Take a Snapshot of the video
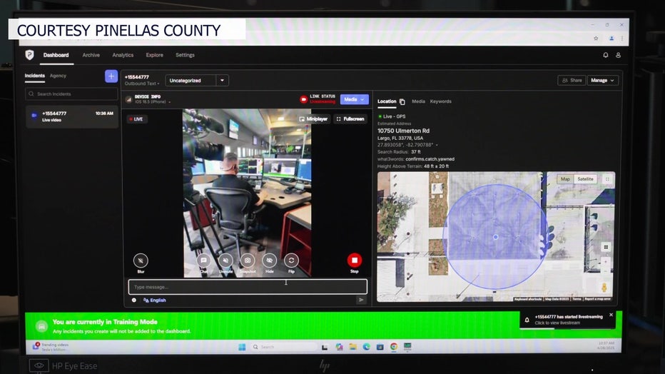Viewport: 665px width, 374px height. pos(248,261)
